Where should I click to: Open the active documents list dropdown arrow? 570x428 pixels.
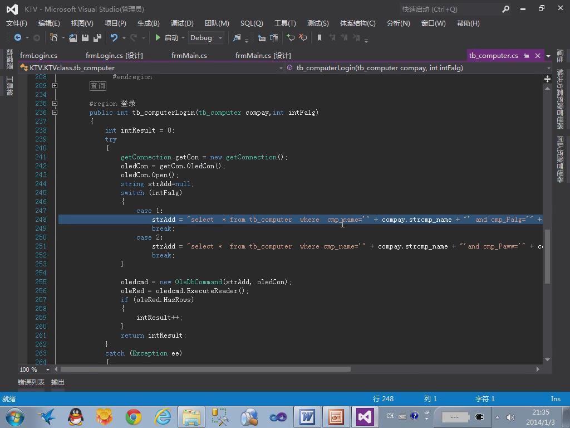[548, 56]
